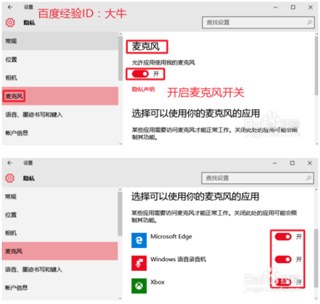The image size is (320, 304).
Task: Select 相机 in top window sidebar
Action: tap(60, 78)
